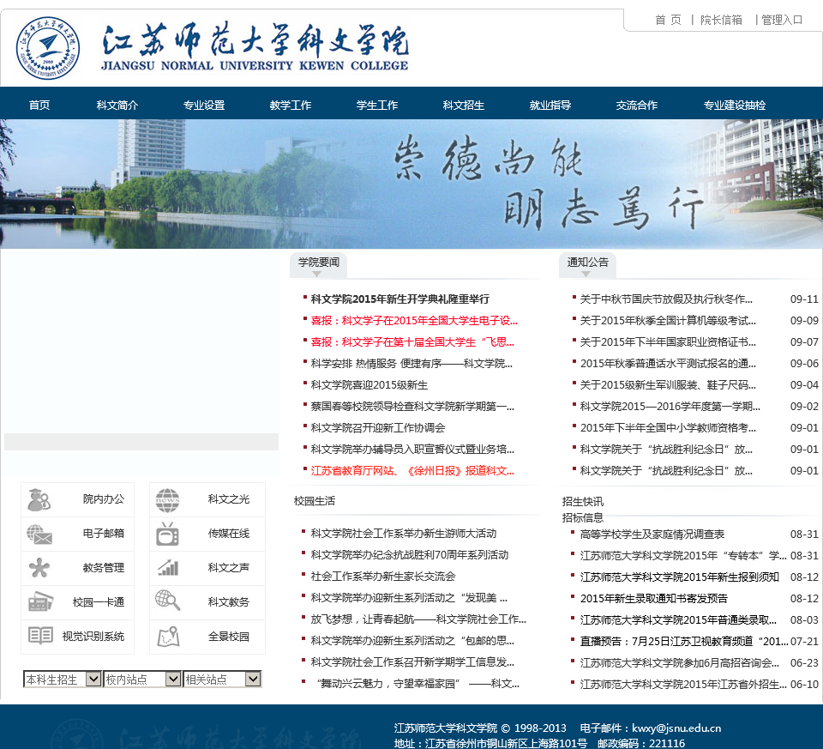This screenshot has height=749, width=823.
Task: Open 教学工作 navigation menu
Action: click(291, 105)
